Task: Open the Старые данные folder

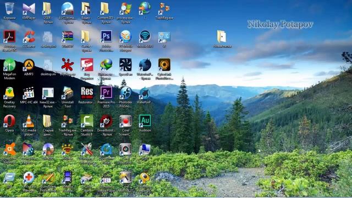Action: [x=48, y=121]
